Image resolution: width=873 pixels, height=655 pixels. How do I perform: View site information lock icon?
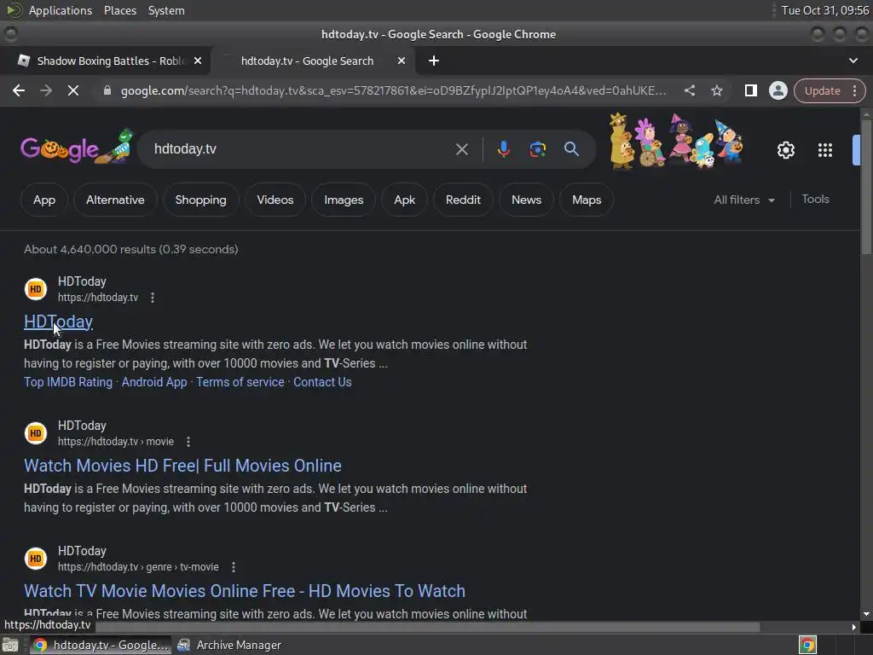coord(107,90)
